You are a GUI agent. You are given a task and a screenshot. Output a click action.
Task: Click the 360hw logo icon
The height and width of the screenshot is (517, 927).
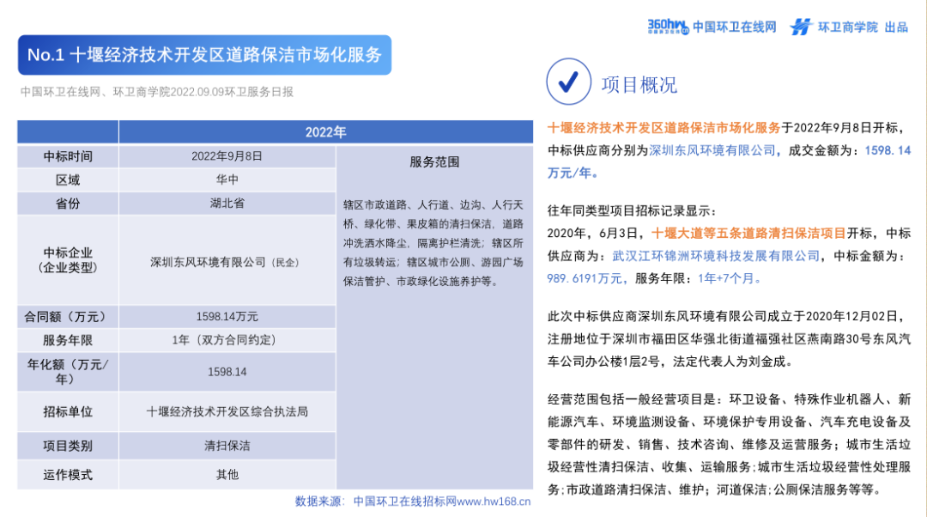click(668, 27)
